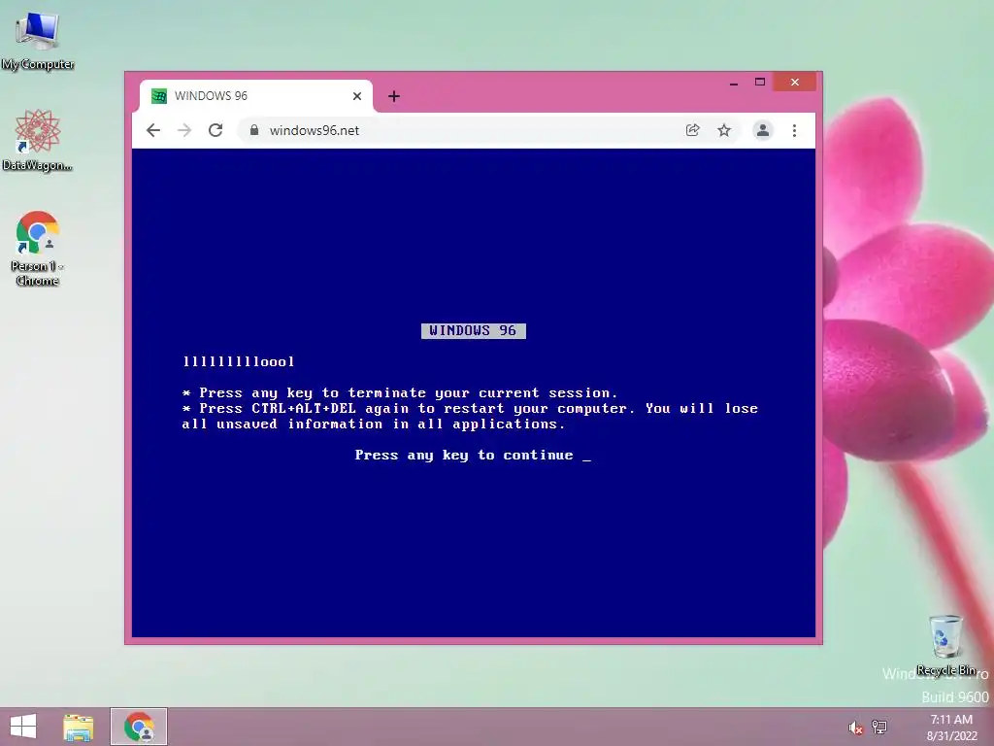The height and width of the screenshot is (746, 994).
Task: Click the muted volume tray icon
Action: (x=855, y=728)
